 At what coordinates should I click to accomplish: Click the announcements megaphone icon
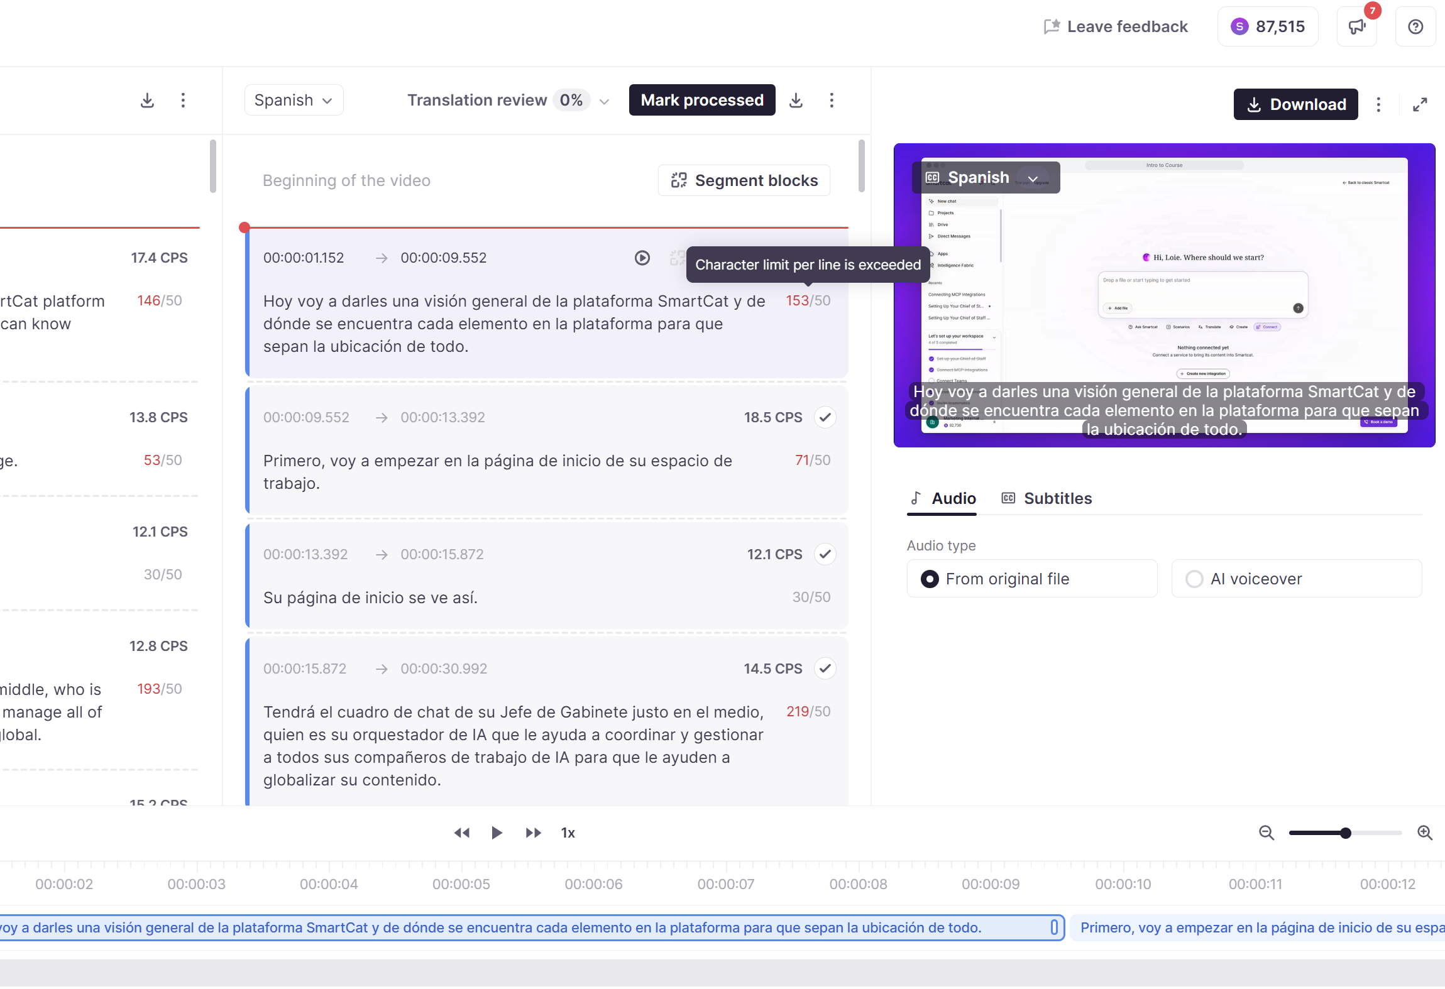click(x=1357, y=26)
